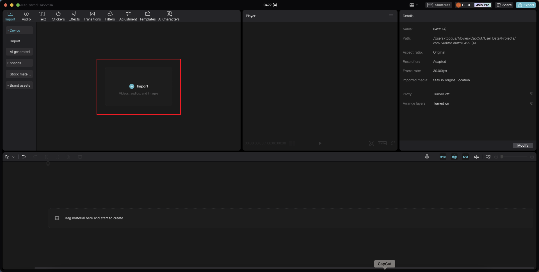Click the Proxy info icon

[532, 93]
